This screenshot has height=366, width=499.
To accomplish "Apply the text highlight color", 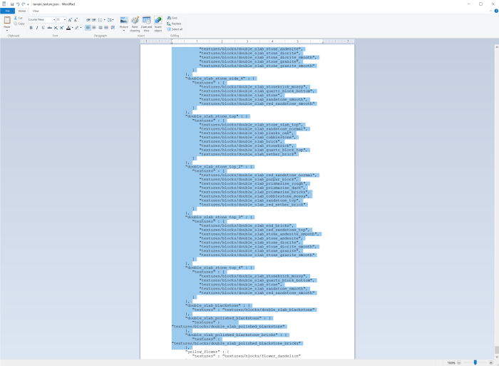I will click(77, 28).
